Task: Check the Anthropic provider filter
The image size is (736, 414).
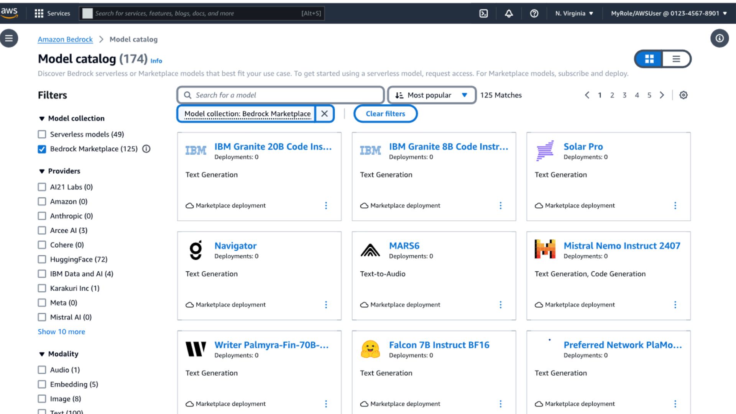Action: [42, 216]
